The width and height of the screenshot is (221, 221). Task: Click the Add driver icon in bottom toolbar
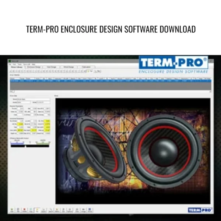click(x=12, y=210)
